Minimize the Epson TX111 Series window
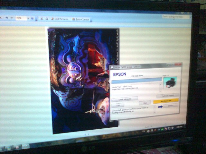Image resolution: width=206 pixels, height=154 pixels. [169, 65]
